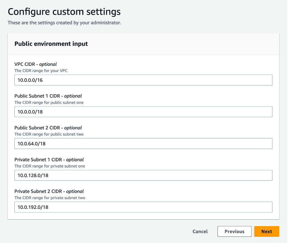Click into the Private Subnet 1 CIDR field

(143, 175)
